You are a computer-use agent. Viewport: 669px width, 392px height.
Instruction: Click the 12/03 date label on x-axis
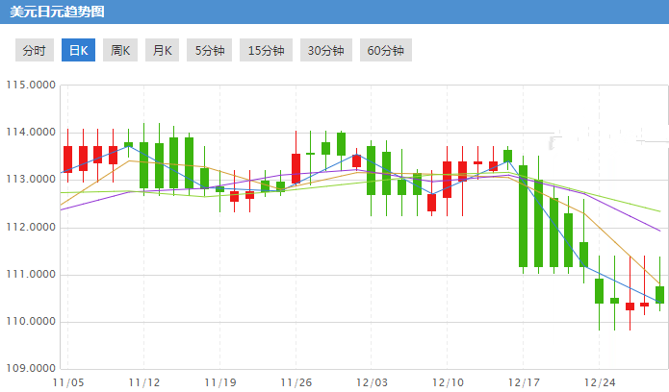click(x=371, y=382)
